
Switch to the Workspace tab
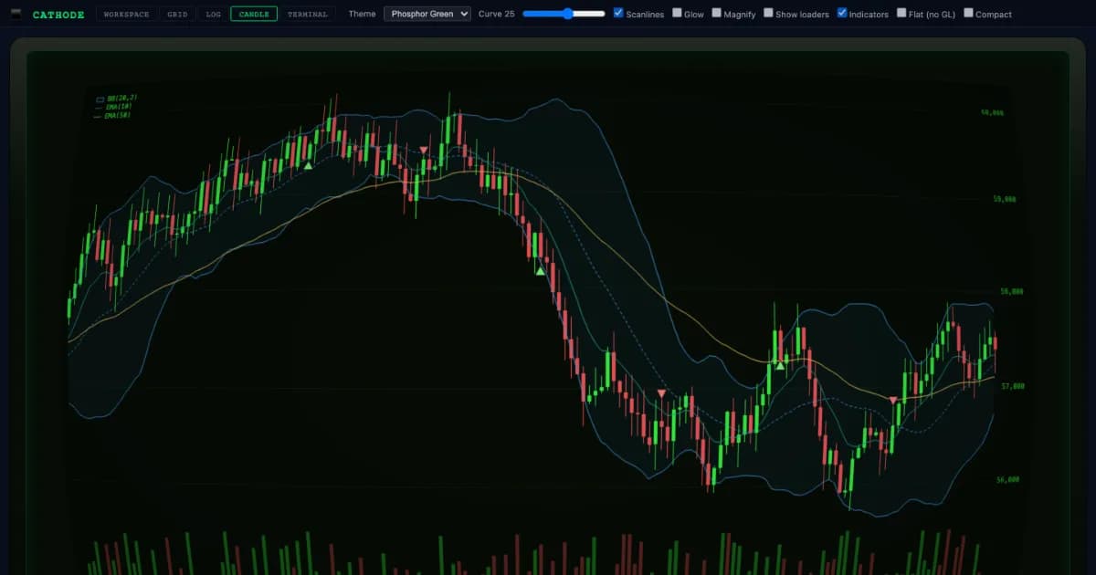(126, 14)
